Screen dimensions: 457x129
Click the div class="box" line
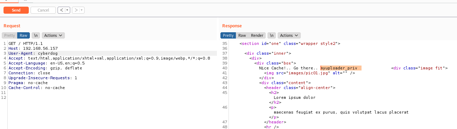[275, 63]
